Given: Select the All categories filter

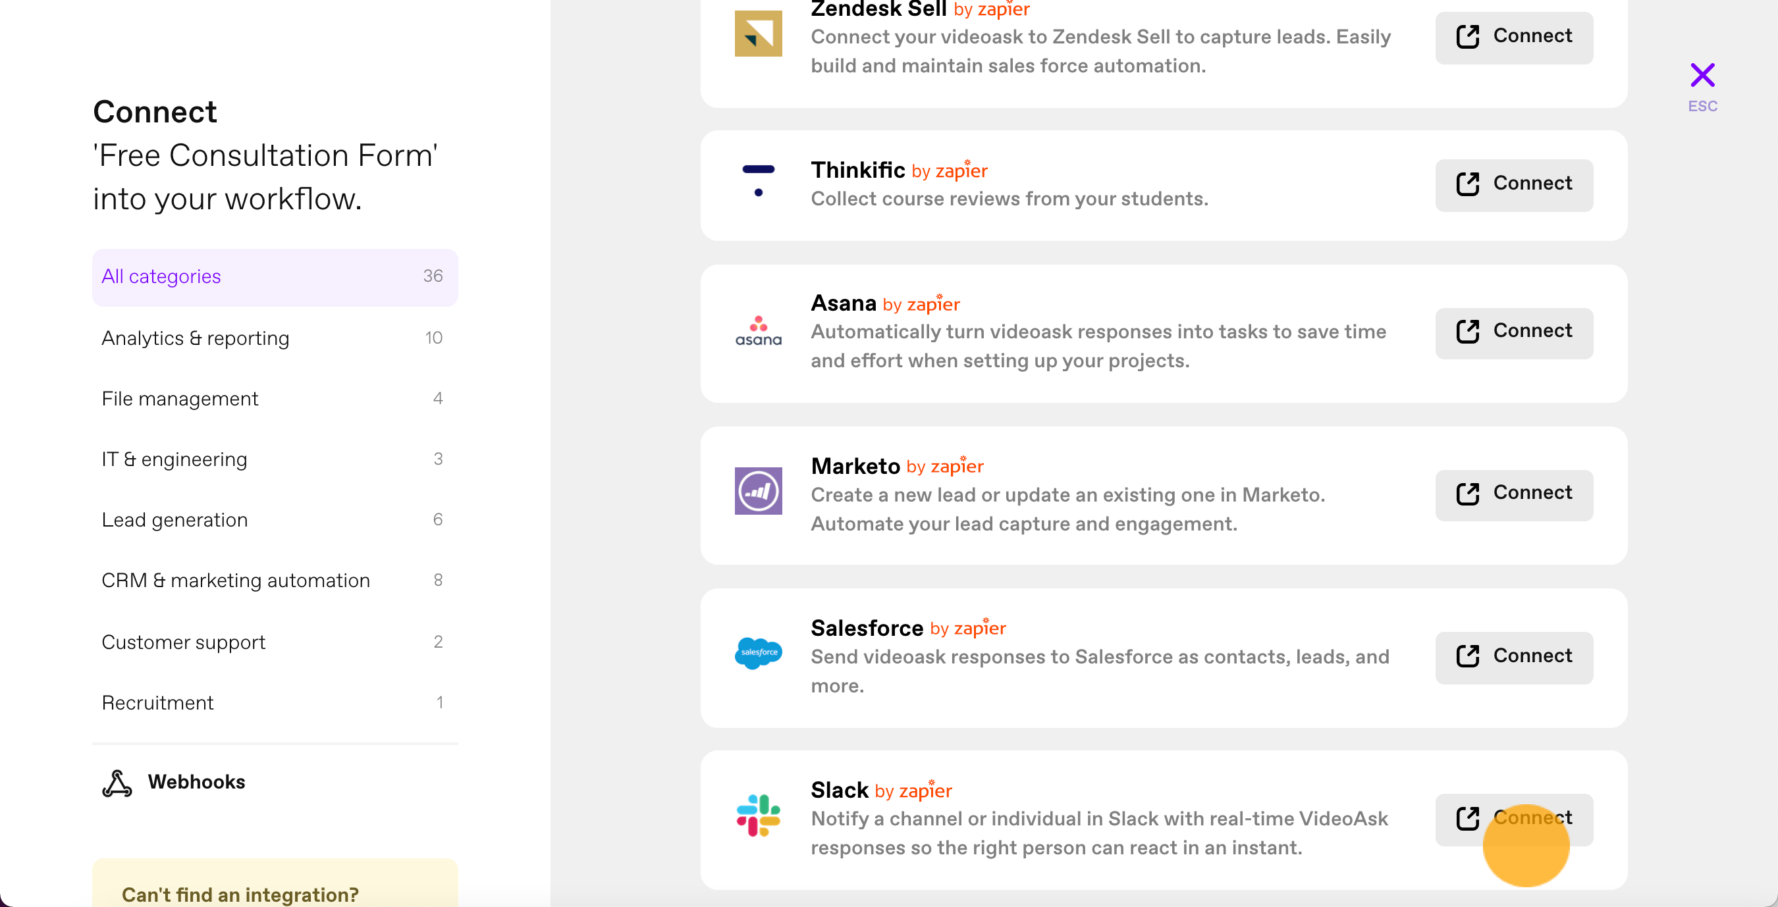Looking at the screenshot, I should point(275,276).
